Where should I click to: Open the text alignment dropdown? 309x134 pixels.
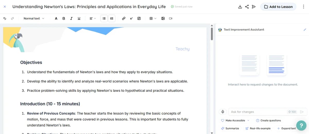92,18
